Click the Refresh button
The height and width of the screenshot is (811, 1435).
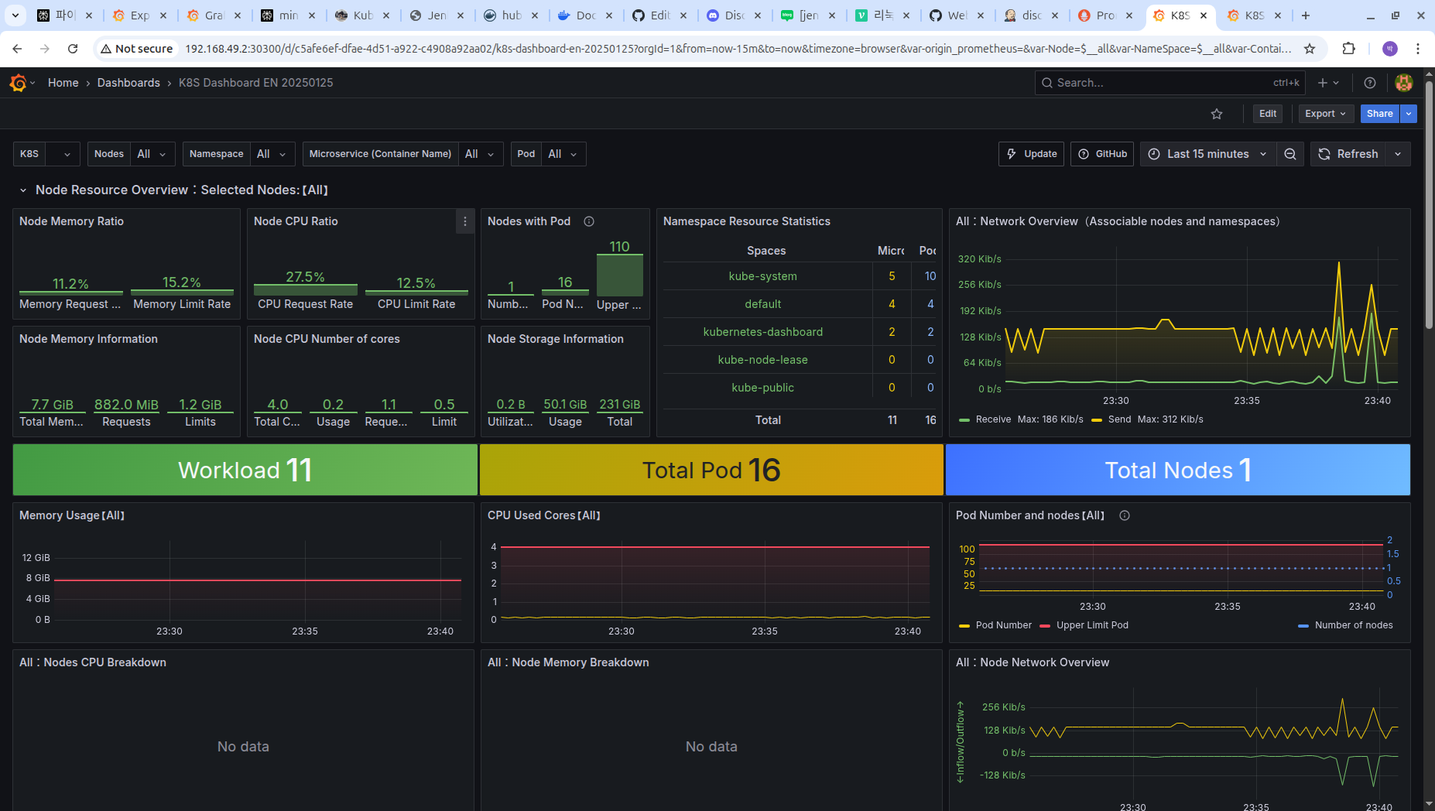pos(1348,154)
